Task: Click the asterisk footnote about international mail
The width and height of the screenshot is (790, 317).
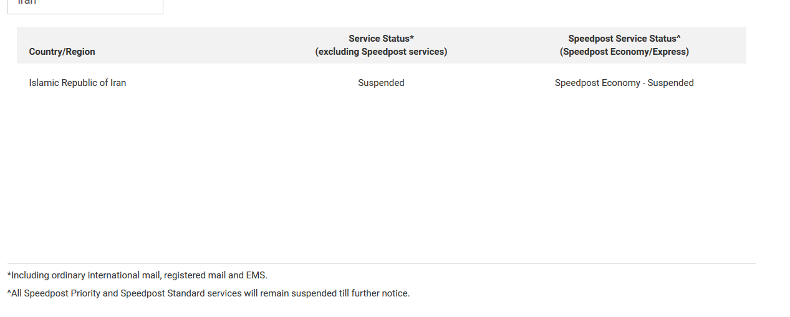Action: (x=137, y=275)
